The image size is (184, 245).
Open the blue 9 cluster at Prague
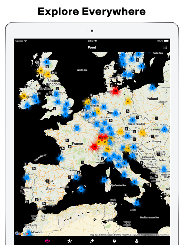(x=132, y=120)
